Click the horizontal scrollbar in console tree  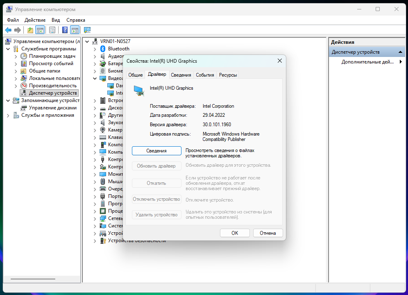33,279
